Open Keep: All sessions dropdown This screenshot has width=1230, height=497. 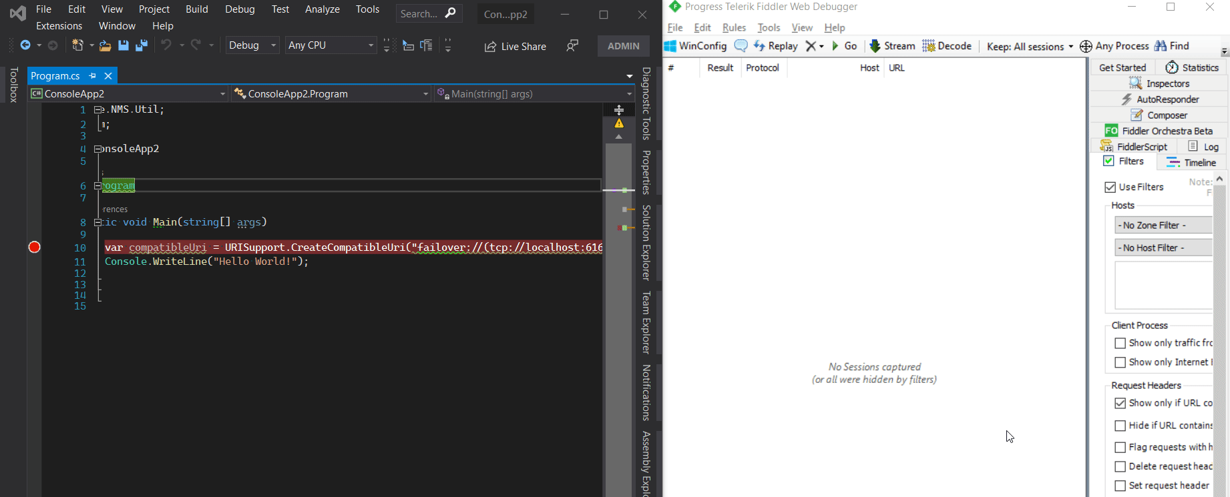[x=1030, y=46]
